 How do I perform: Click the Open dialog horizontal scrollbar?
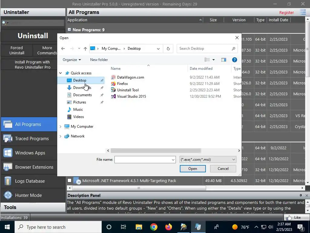coord(156,151)
